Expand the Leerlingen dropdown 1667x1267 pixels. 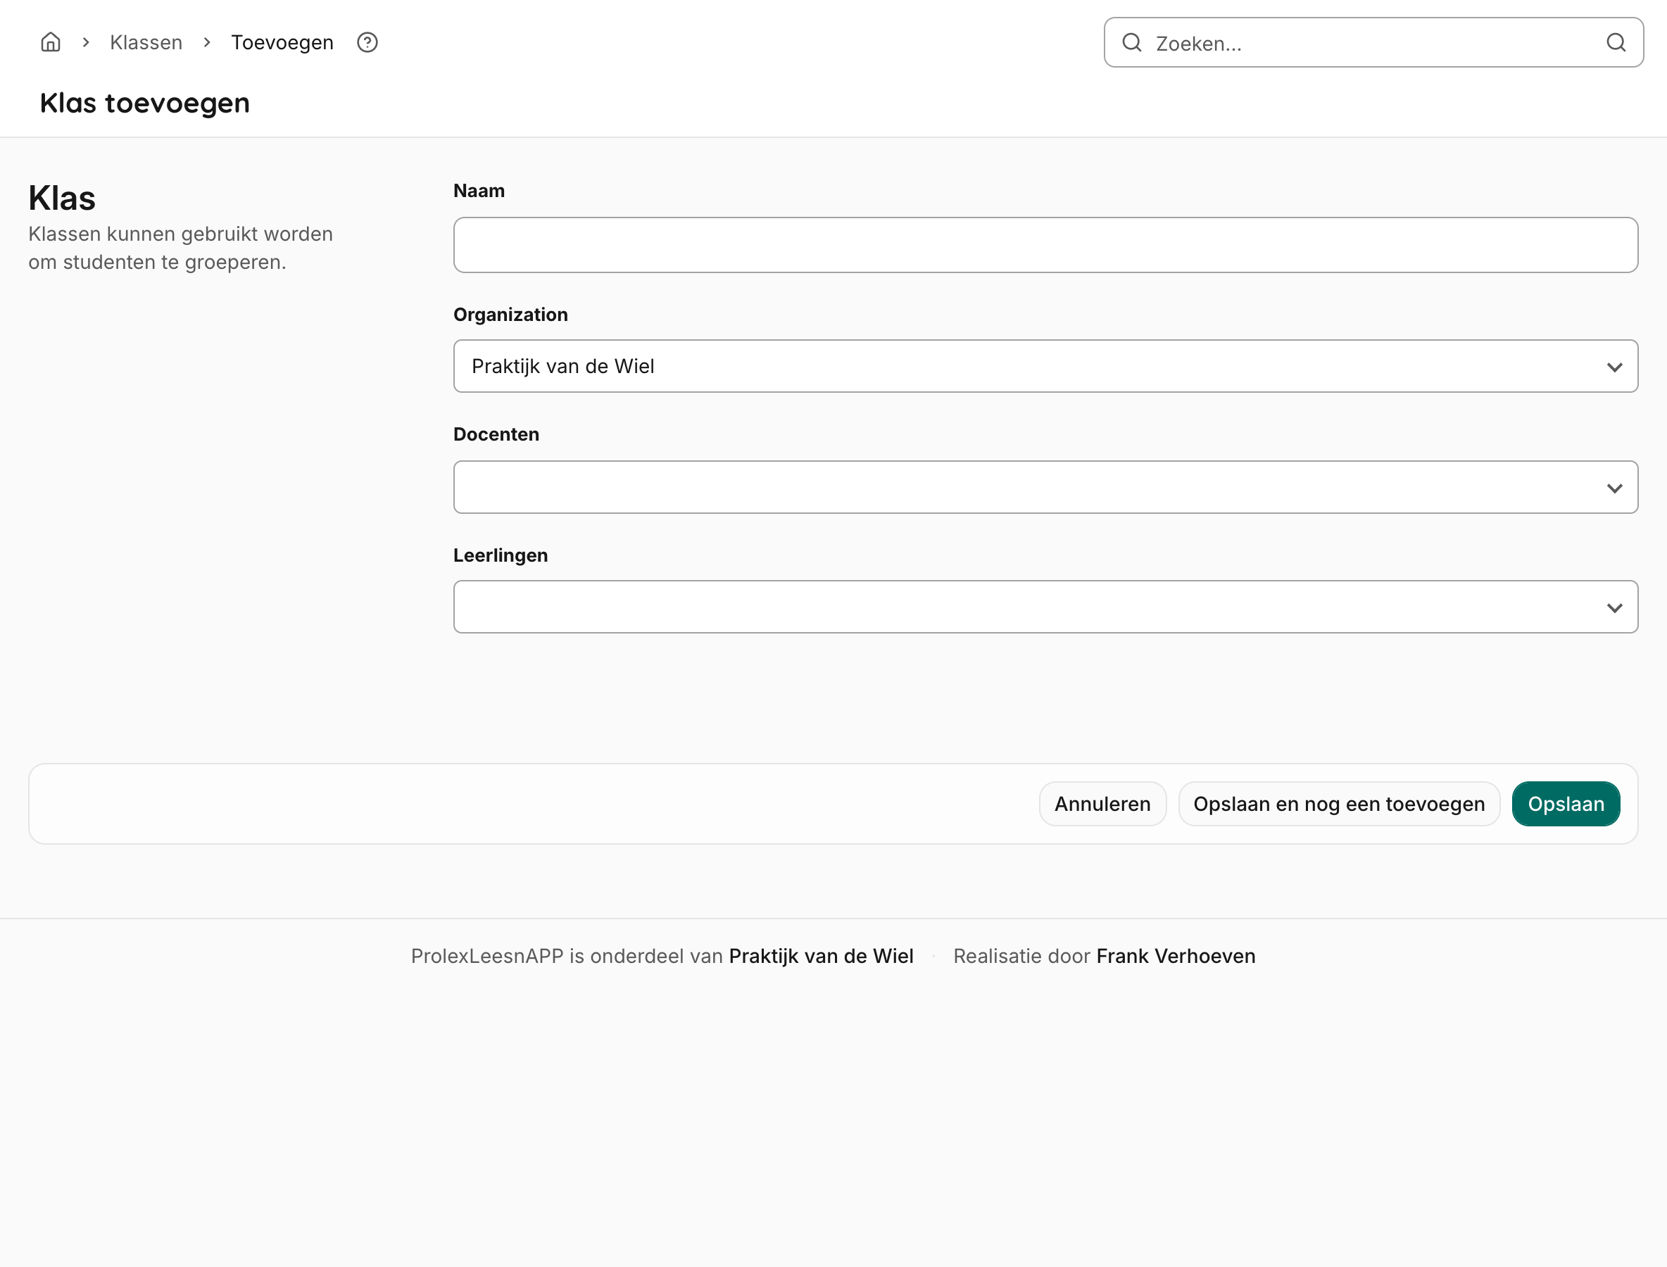(x=1045, y=607)
